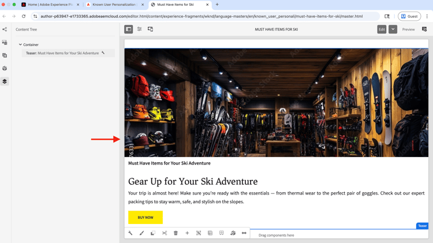Click the Edit mode button

pos(382,29)
